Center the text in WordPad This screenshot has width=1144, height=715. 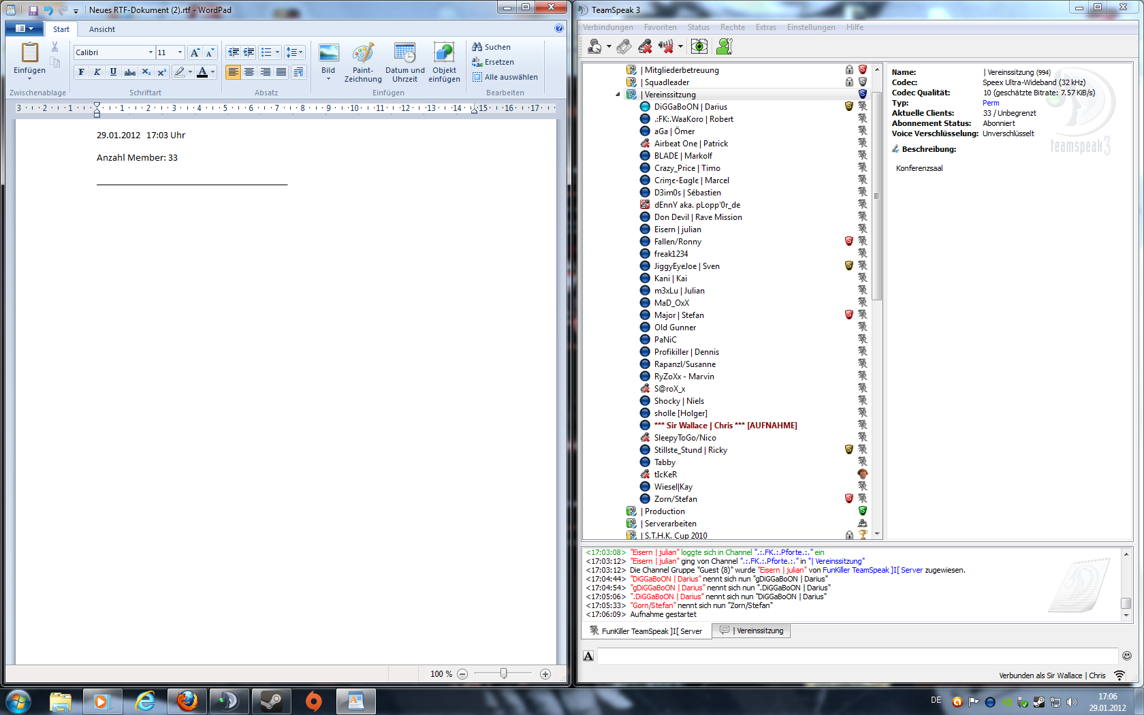pos(249,72)
